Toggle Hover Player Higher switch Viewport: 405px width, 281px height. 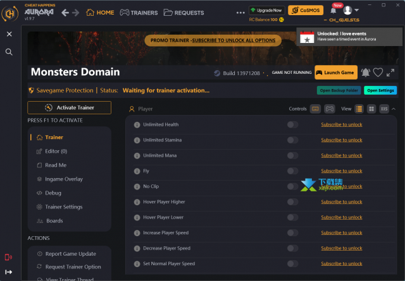click(x=292, y=202)
